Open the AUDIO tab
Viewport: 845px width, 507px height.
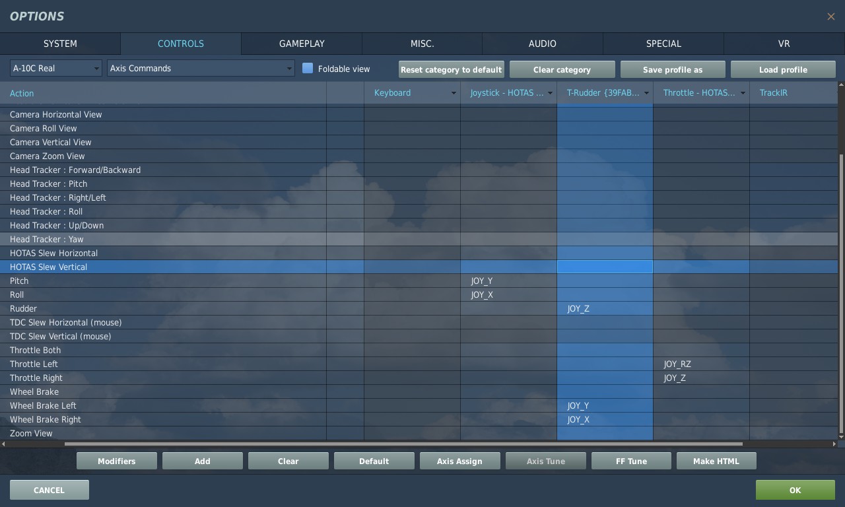[542, 44]
